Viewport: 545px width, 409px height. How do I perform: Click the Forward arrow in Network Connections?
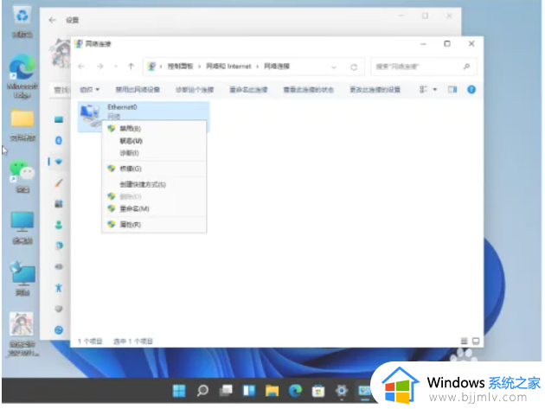click(x=100, y=67)
